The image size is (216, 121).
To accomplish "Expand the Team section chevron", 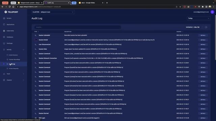I will [23, 74].
